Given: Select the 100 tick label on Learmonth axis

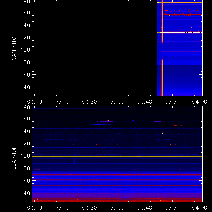Looking at the screenshot, I should (25, 156).
